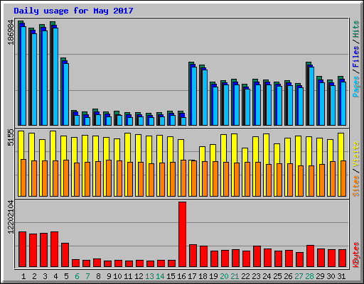
Task: Select the red KBytes bar for day 23
Action: 257,256
